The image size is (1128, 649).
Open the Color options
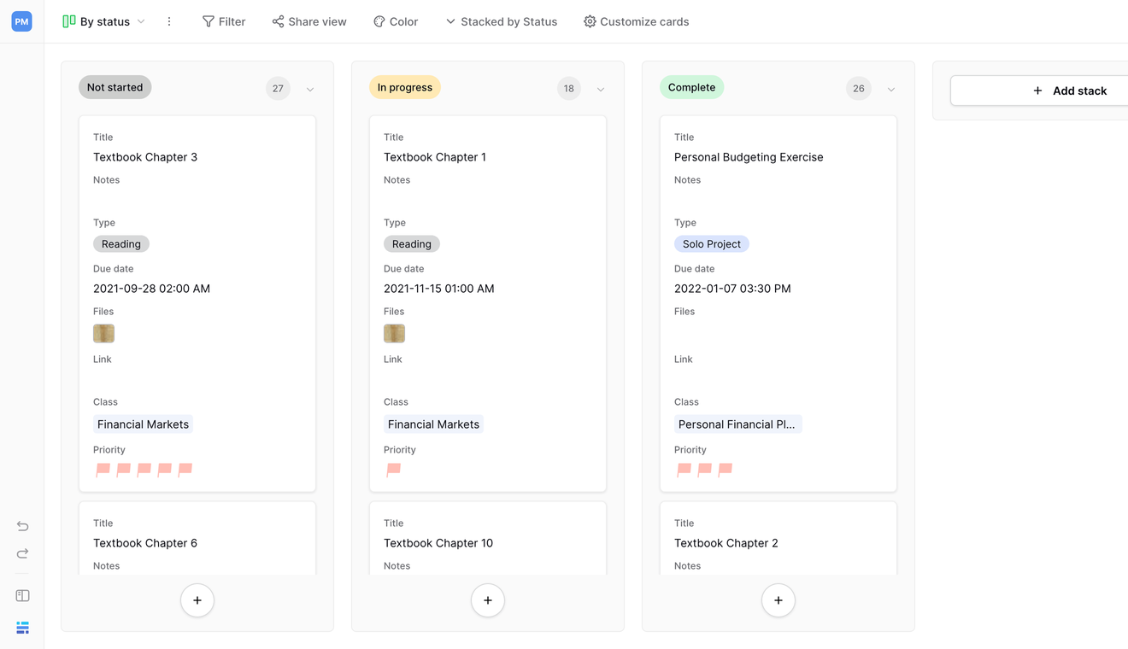[x=396, y=22]
